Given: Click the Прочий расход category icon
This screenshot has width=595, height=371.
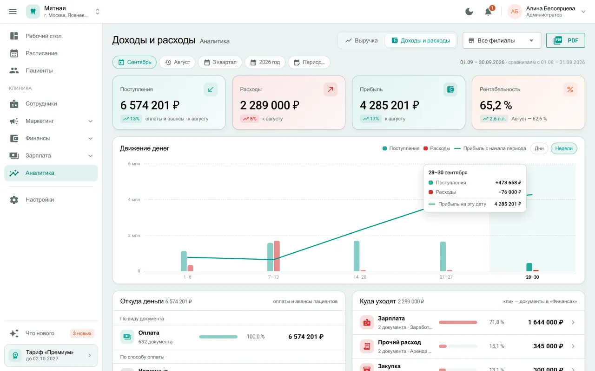Looking at the screenshot, I should click(367, 346).
